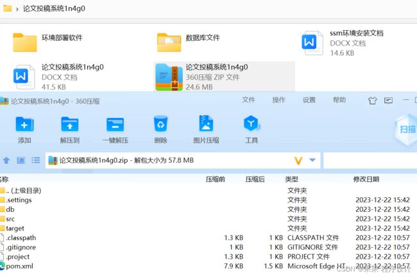This screenshot has height=276, width=417.
Task: Open the 图片压缩 image compression tool
Action: point(206,124)
